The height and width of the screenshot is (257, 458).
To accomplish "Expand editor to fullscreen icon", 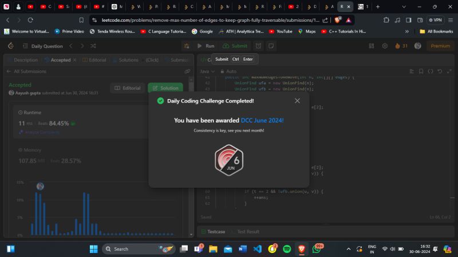I will tap(449, 71).
